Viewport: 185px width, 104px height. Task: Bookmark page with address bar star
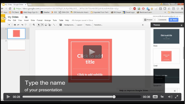tap(130, 8)
